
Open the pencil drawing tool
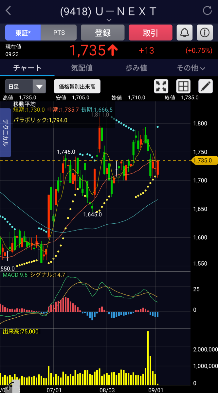pos(206,86)
